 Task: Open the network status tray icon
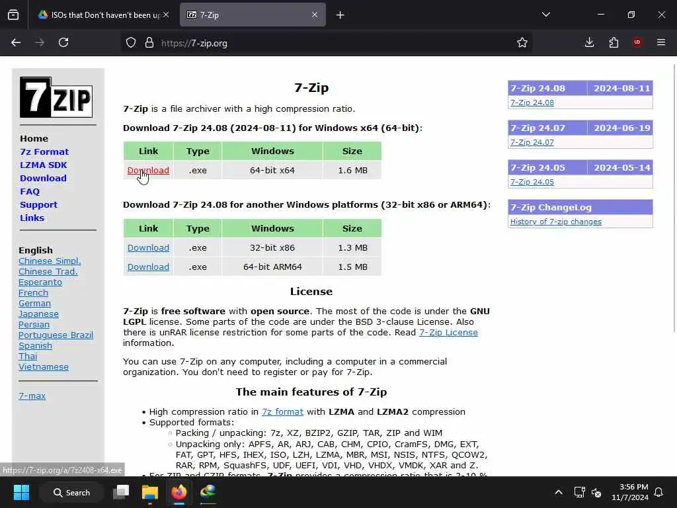click(x=579, y=492)
